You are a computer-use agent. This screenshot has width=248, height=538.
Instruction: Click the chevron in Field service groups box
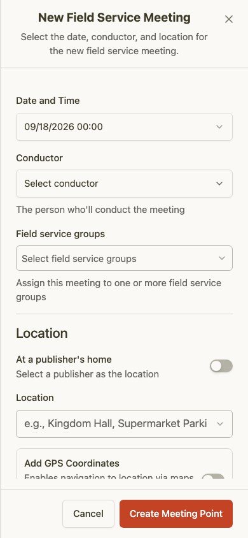click(x=222, y=258)
